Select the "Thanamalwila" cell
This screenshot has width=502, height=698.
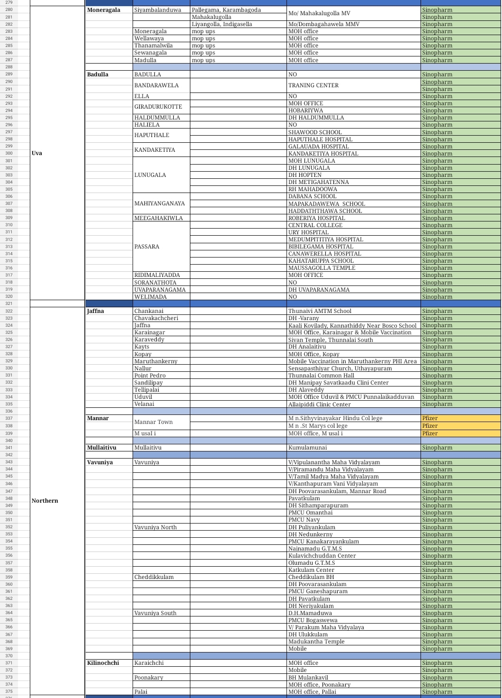pyautogui.click(x=161, y=46)
